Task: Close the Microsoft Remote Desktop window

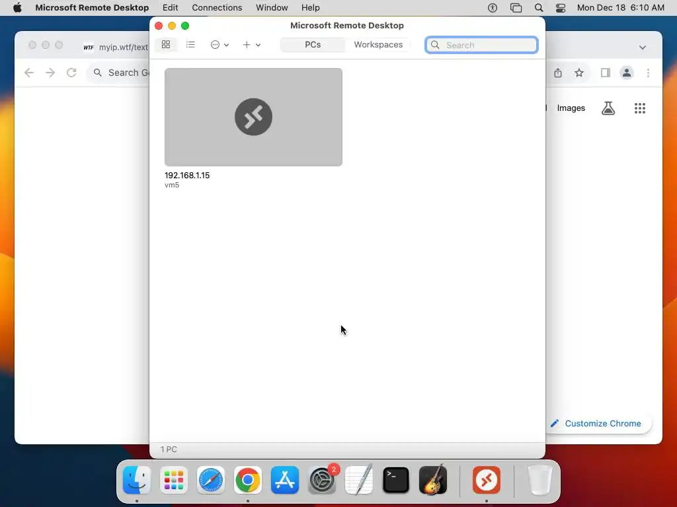Action: click(x=159, y=26)
